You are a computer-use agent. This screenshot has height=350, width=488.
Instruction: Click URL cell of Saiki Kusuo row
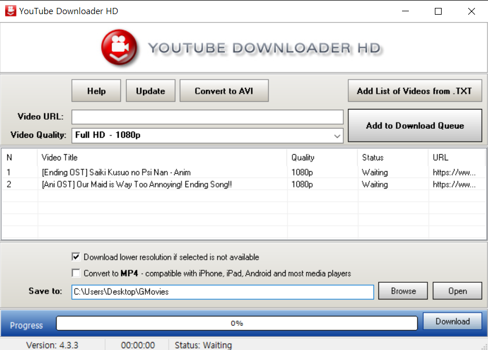(454, 172)
